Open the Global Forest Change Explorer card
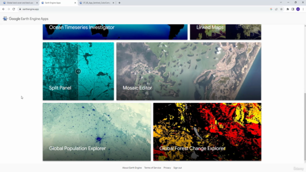This screenshot has width=306, height=172. [207, 132]
